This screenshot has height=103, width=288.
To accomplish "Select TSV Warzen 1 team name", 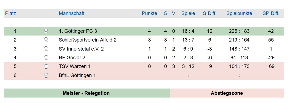I will click(x=75, y=66).
